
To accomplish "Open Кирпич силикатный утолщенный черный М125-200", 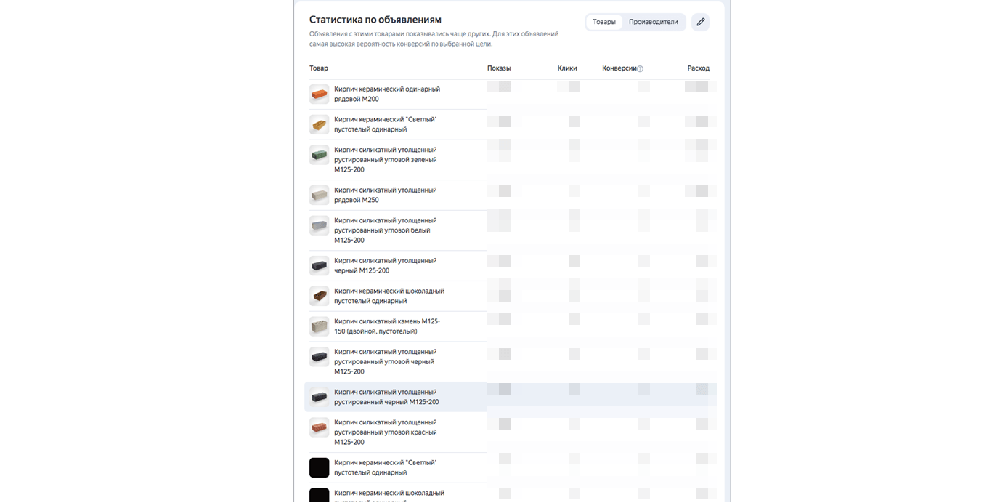I will pos(385,265).
